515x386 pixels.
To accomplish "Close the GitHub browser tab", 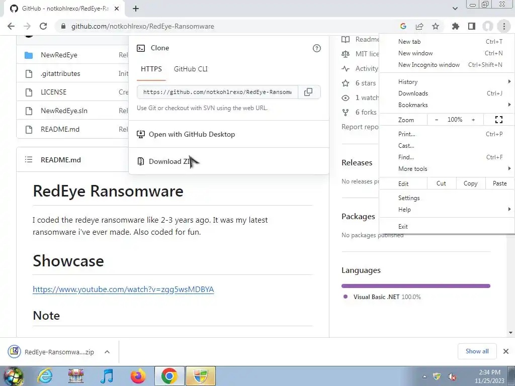I will click(117, 9).
